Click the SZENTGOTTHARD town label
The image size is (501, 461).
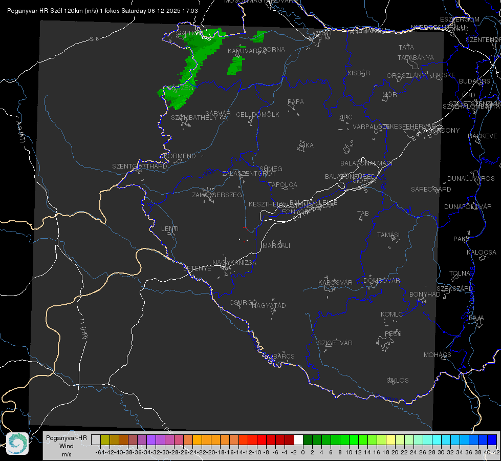[x=140, y=166]
